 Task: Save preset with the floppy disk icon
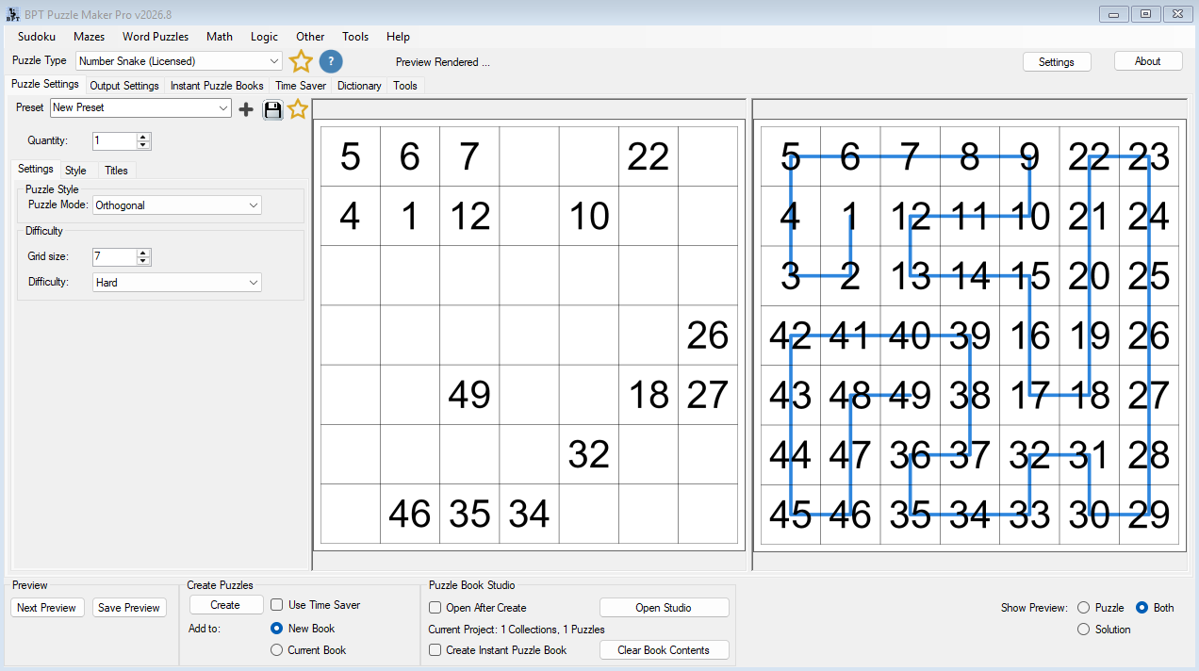point(272,109)
